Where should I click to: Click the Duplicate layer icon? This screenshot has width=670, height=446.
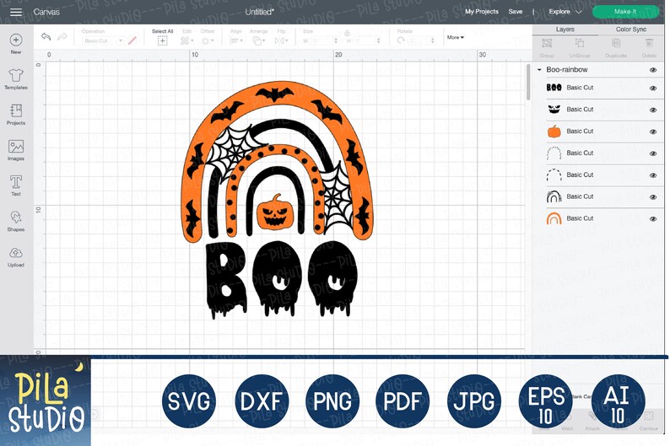click(x=616, y=43)
